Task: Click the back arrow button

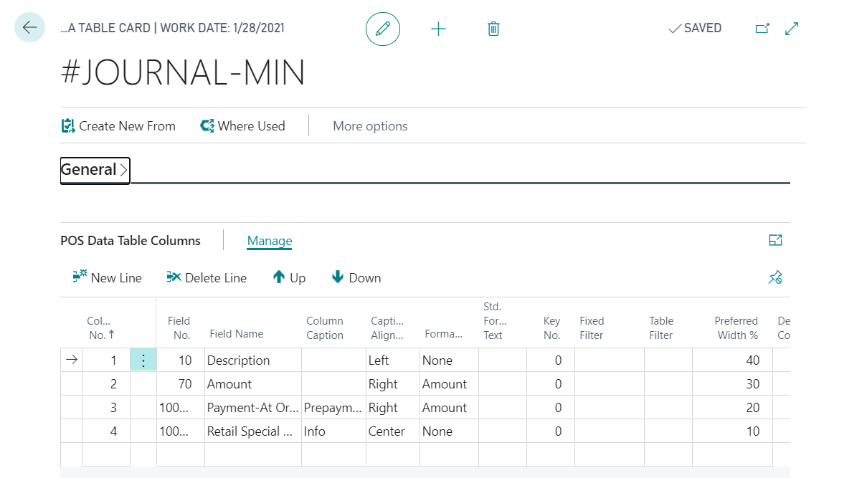Action: 29,28
